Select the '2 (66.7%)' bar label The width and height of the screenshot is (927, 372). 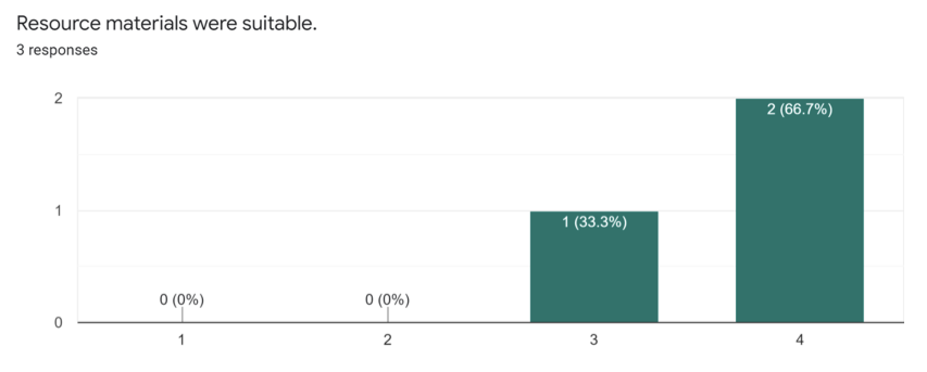point(799,110)
